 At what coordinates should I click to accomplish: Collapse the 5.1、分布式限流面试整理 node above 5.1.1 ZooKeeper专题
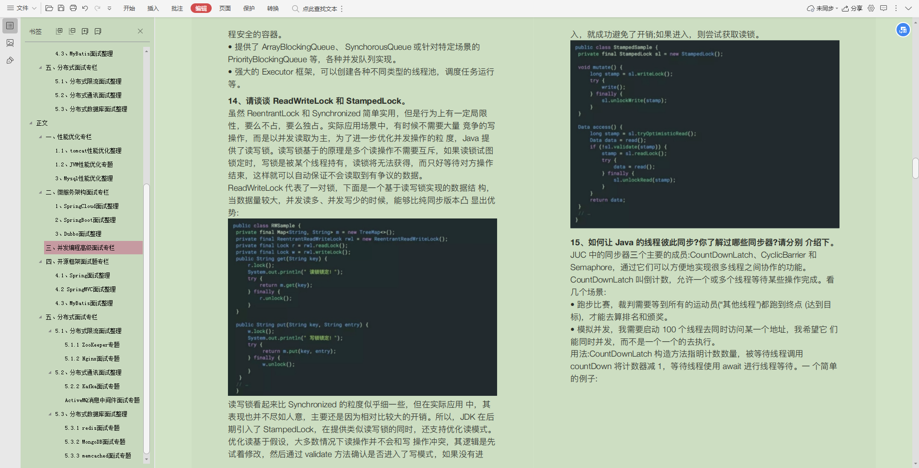coord(50,331)
